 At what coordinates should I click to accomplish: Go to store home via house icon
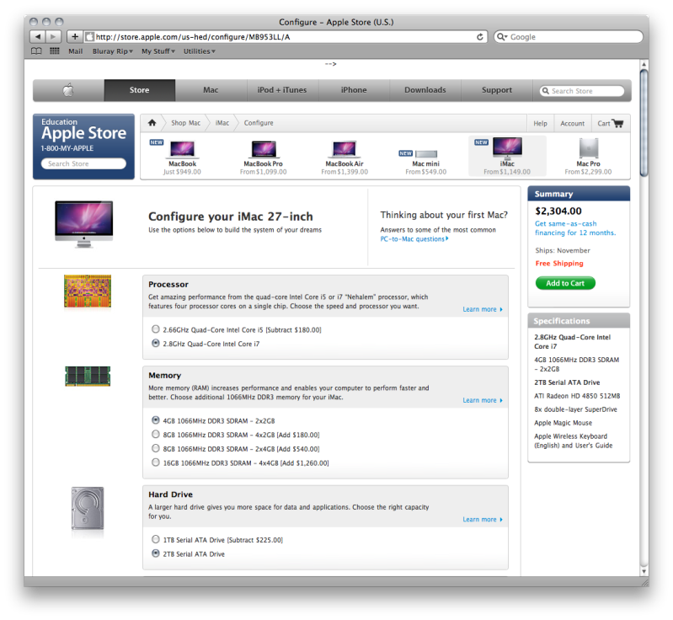tap(152, 123)
